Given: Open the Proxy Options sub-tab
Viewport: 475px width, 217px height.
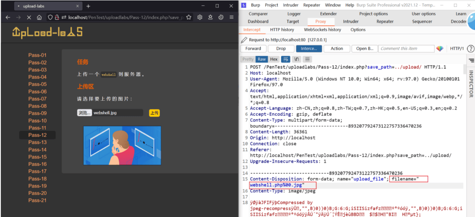Looking at the screenshot, I should click(358, 30).
